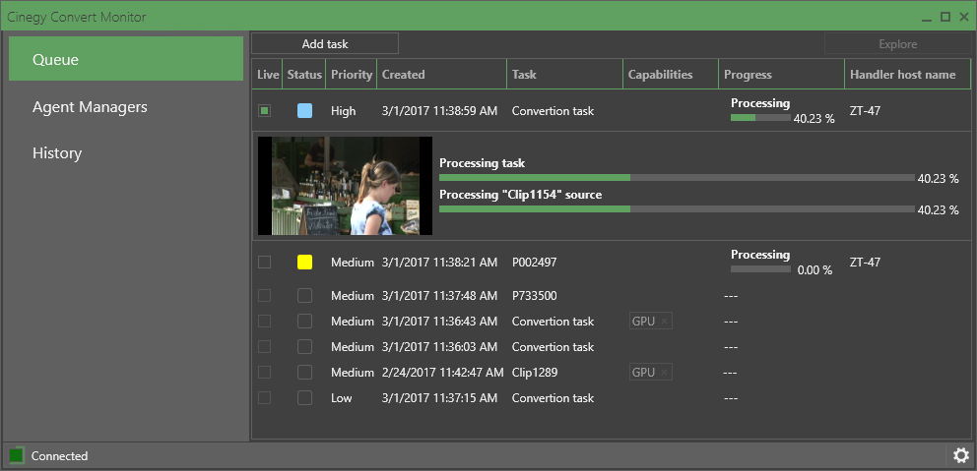Click created date 3/1/2017 11:38:59 AM
Screen dimensions: 977x471
(x=439, y=111)
